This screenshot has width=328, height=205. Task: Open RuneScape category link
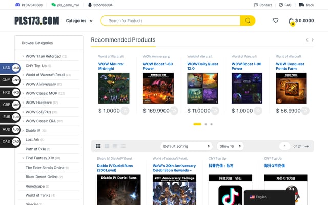click(x=35, y=186)
